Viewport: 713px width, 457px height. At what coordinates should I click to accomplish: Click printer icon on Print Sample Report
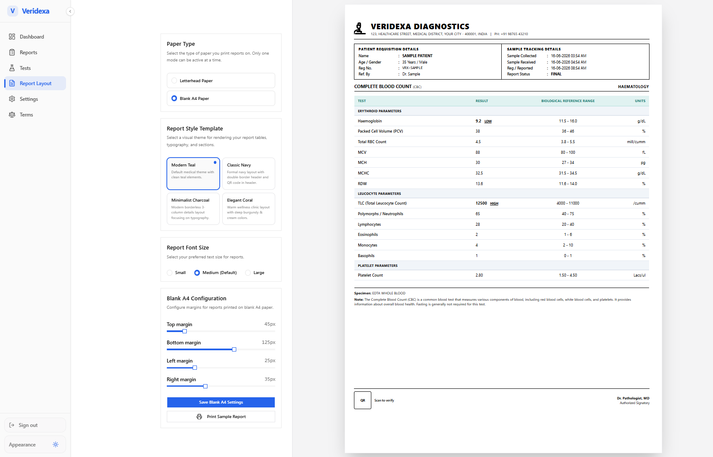[199, 417]
